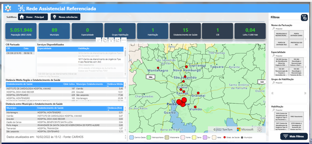Click the copy visual icon
Image resolution: width=312 pixels, height=144 pixels.
(x=105, y=40)
